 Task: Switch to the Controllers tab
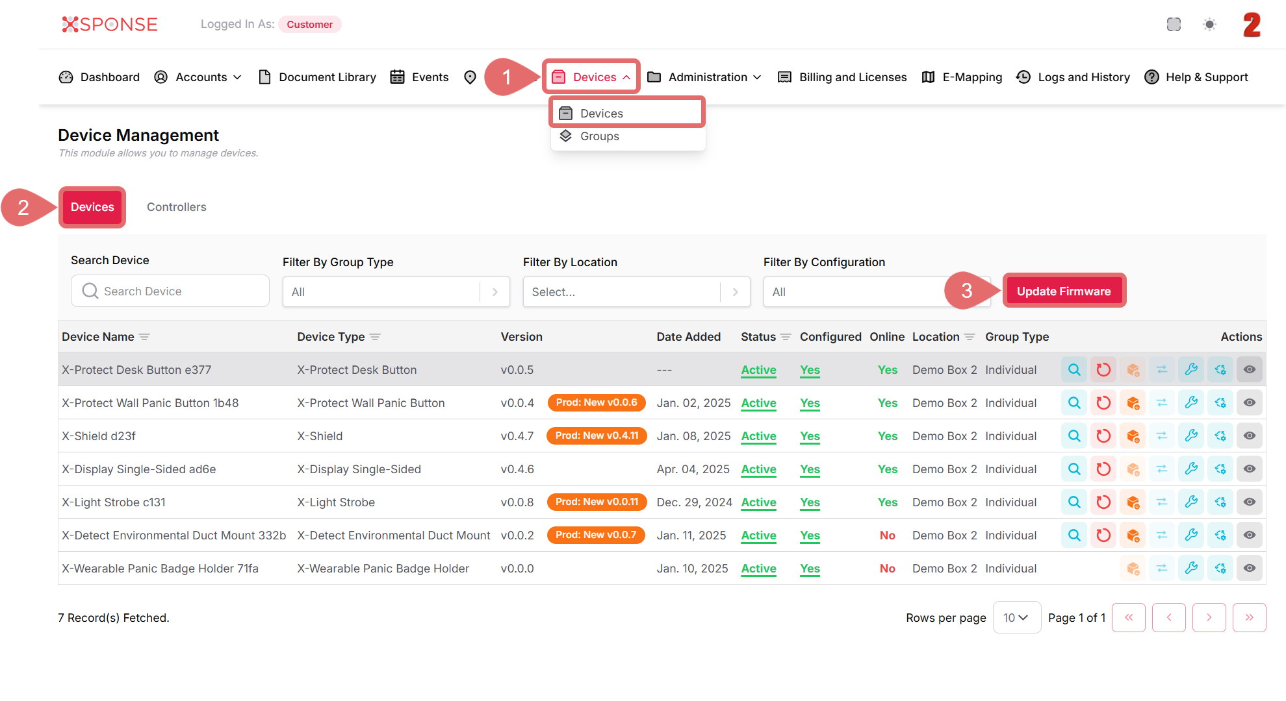tap(176, 207)
